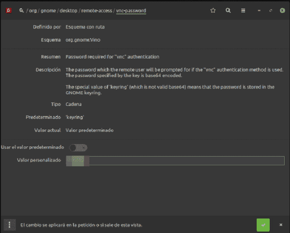Viewport: 290px width, 233px height.
Task: Bookmark this key with star icon
Action: (213, 11)
